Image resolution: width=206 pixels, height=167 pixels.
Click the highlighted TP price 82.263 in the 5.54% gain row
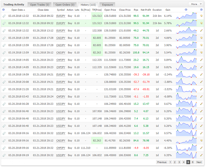click(x=97, y=52)
